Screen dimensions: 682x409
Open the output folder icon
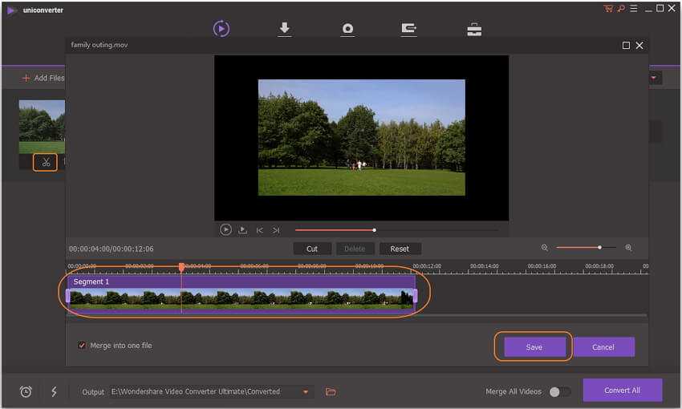tap(331, 391)
